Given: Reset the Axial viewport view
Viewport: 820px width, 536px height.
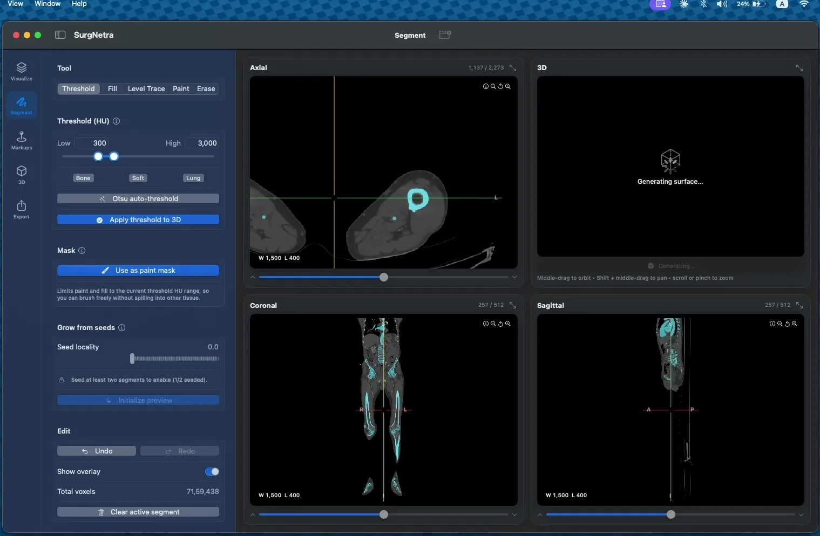Looking at the screenshot, I should coord(500,86).
